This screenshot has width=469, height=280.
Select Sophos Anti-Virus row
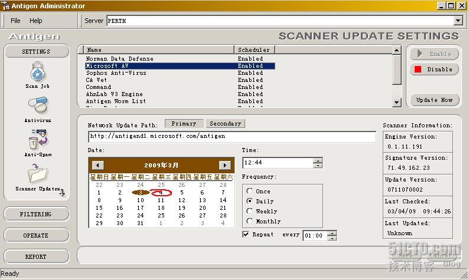[x=180, y=73]
